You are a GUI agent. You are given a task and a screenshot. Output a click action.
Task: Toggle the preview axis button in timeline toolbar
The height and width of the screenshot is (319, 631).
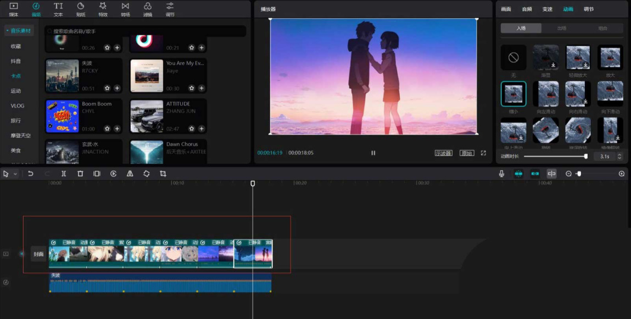coord(551,174)
